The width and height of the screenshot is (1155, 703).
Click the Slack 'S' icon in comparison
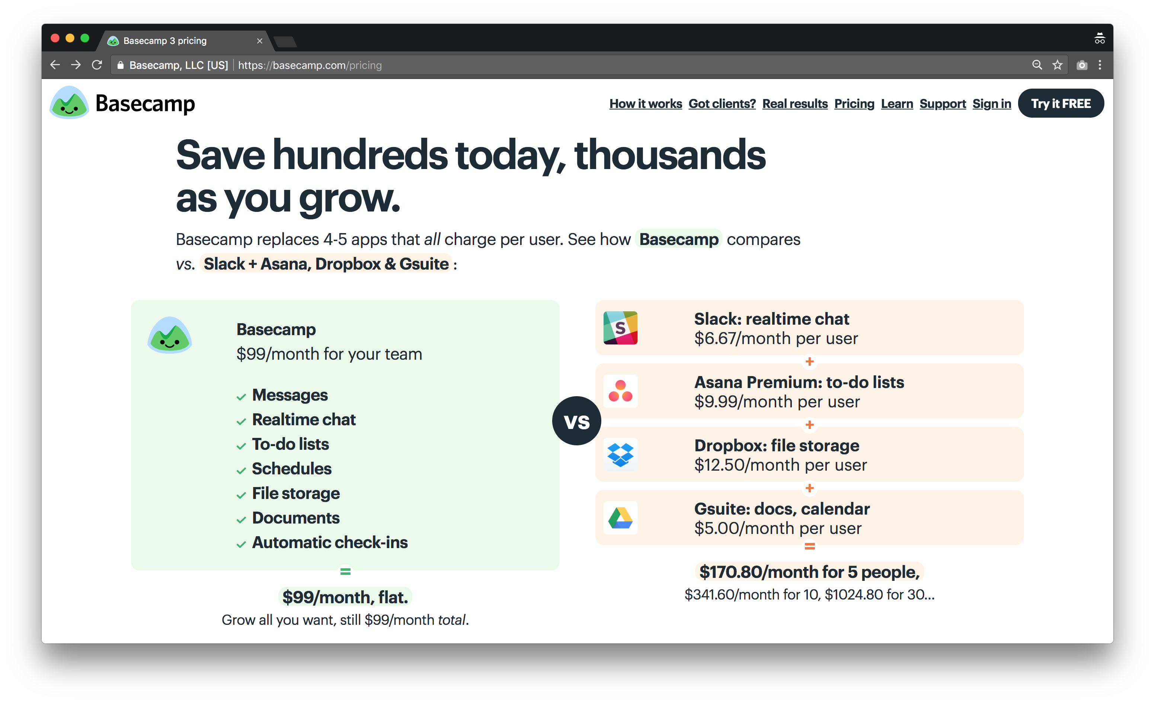(620, 328)
